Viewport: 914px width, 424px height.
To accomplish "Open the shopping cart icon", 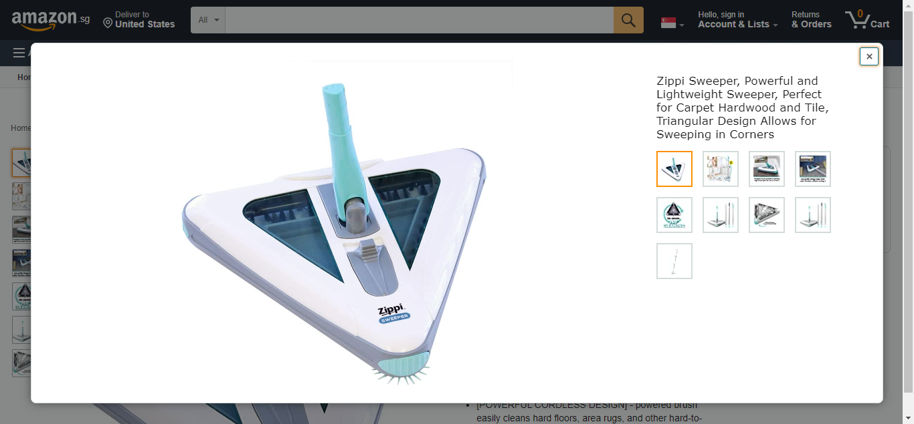I will pyautogui.click(x=867, y=19).
